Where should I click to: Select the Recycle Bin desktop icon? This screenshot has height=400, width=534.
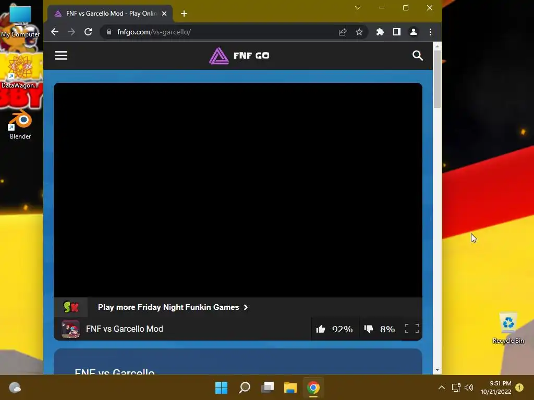[x=508, y=328]
